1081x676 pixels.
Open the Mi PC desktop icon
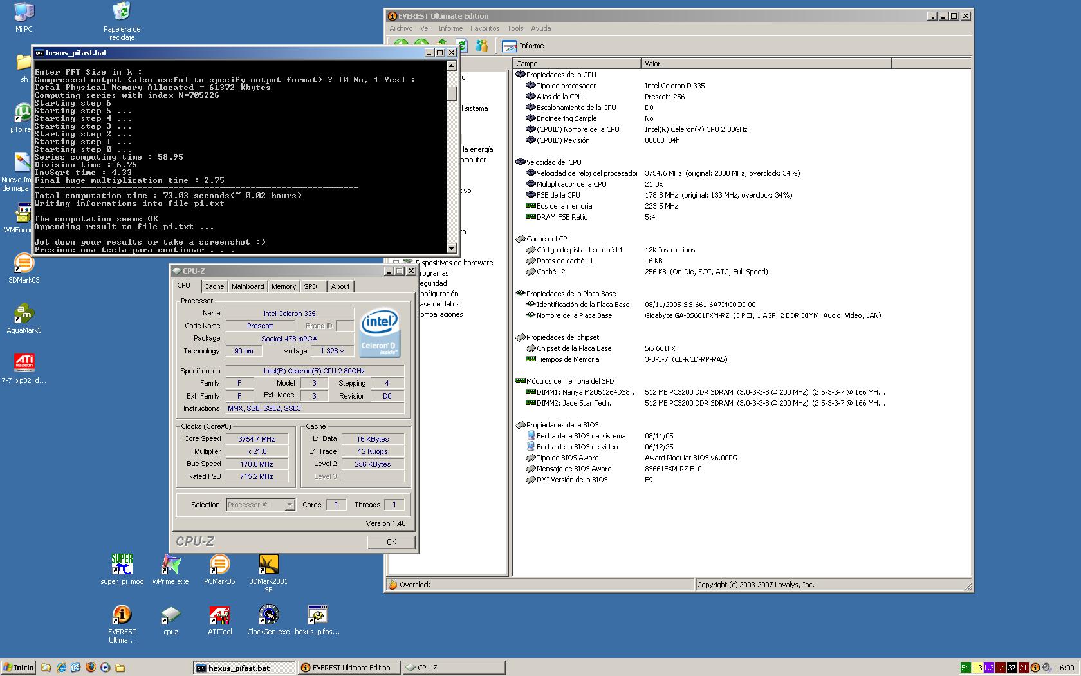tap(24, 17)
